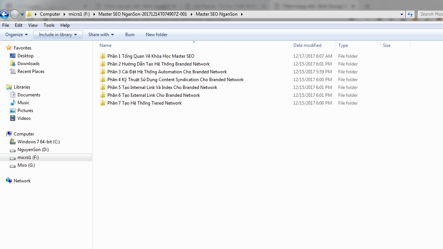Expand recent pages arrow near Forward button
This screenshot has width=443, height=249.
22,15
